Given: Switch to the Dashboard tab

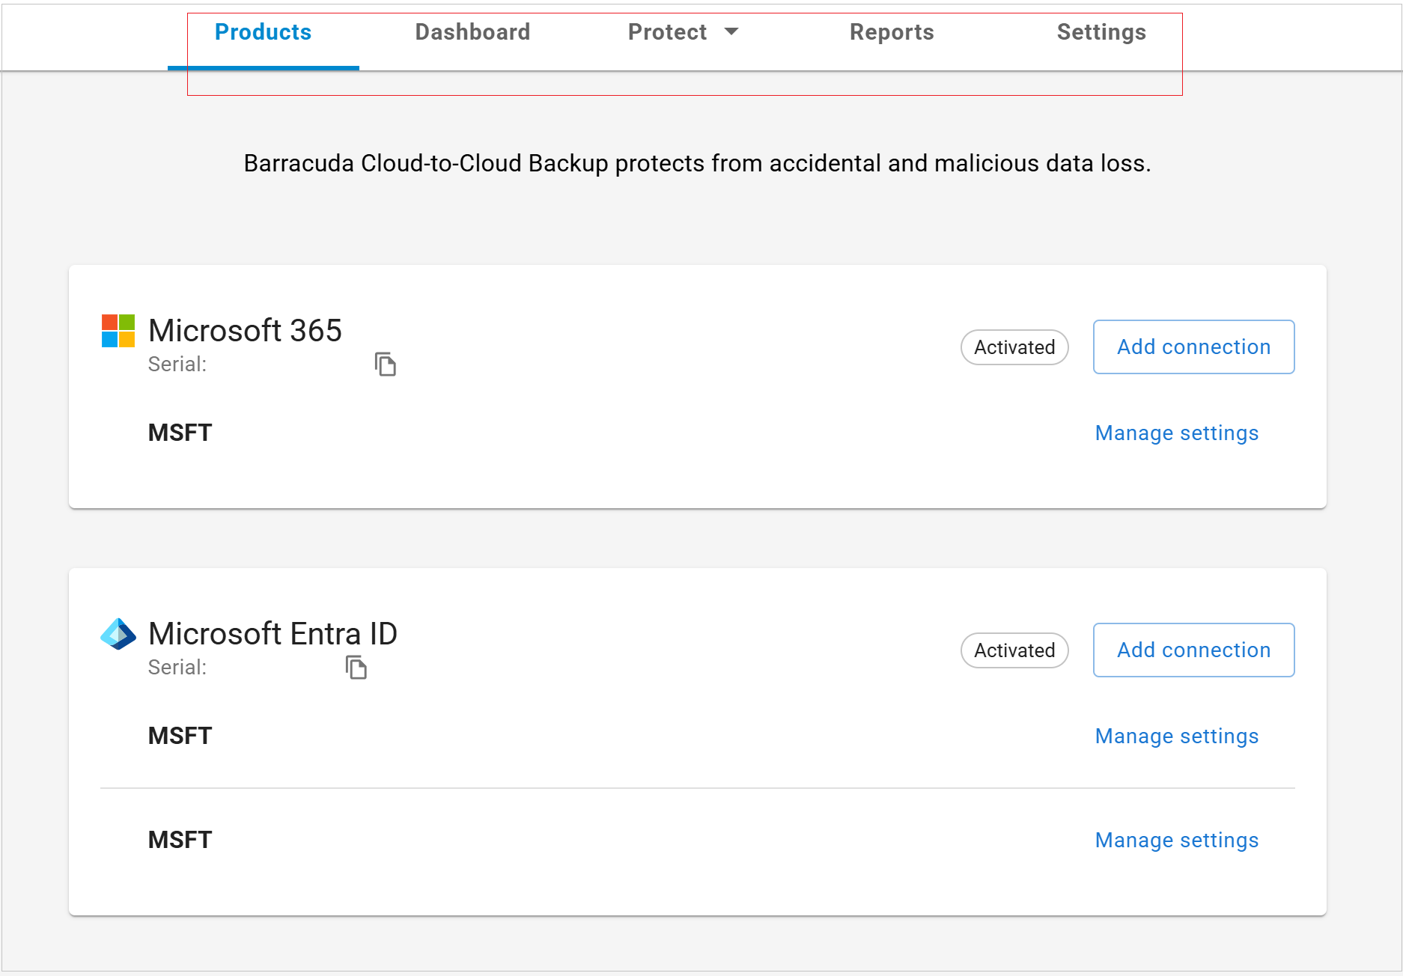Looking at the screenshot, I should [x=472, y=32].
